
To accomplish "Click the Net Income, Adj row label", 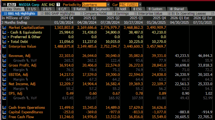I will [22, 84].
